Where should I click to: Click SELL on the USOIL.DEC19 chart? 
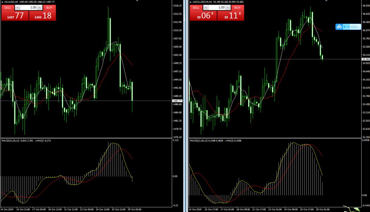tap(196, 8)
